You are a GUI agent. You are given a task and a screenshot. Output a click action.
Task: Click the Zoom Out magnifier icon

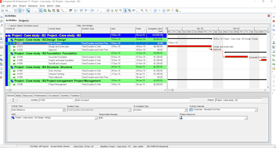[x=147, y=11]
